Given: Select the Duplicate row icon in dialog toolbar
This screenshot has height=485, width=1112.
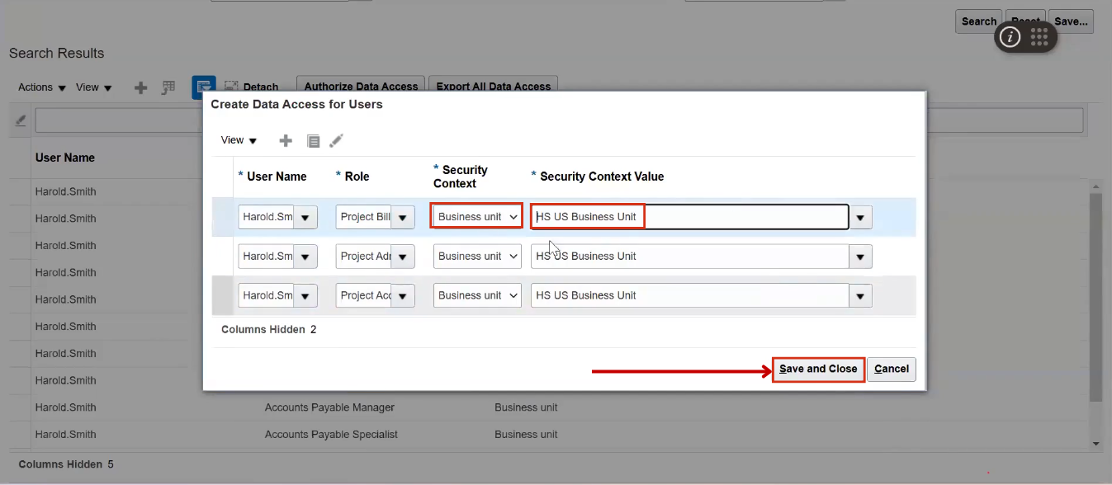Looking at the screenshot, I should pyautogui.click(x=314, y=140).
